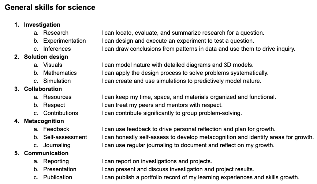This screenshot has width=317, height=184.
Task: Select the 'Resources' list item
Action: [57, 97]
